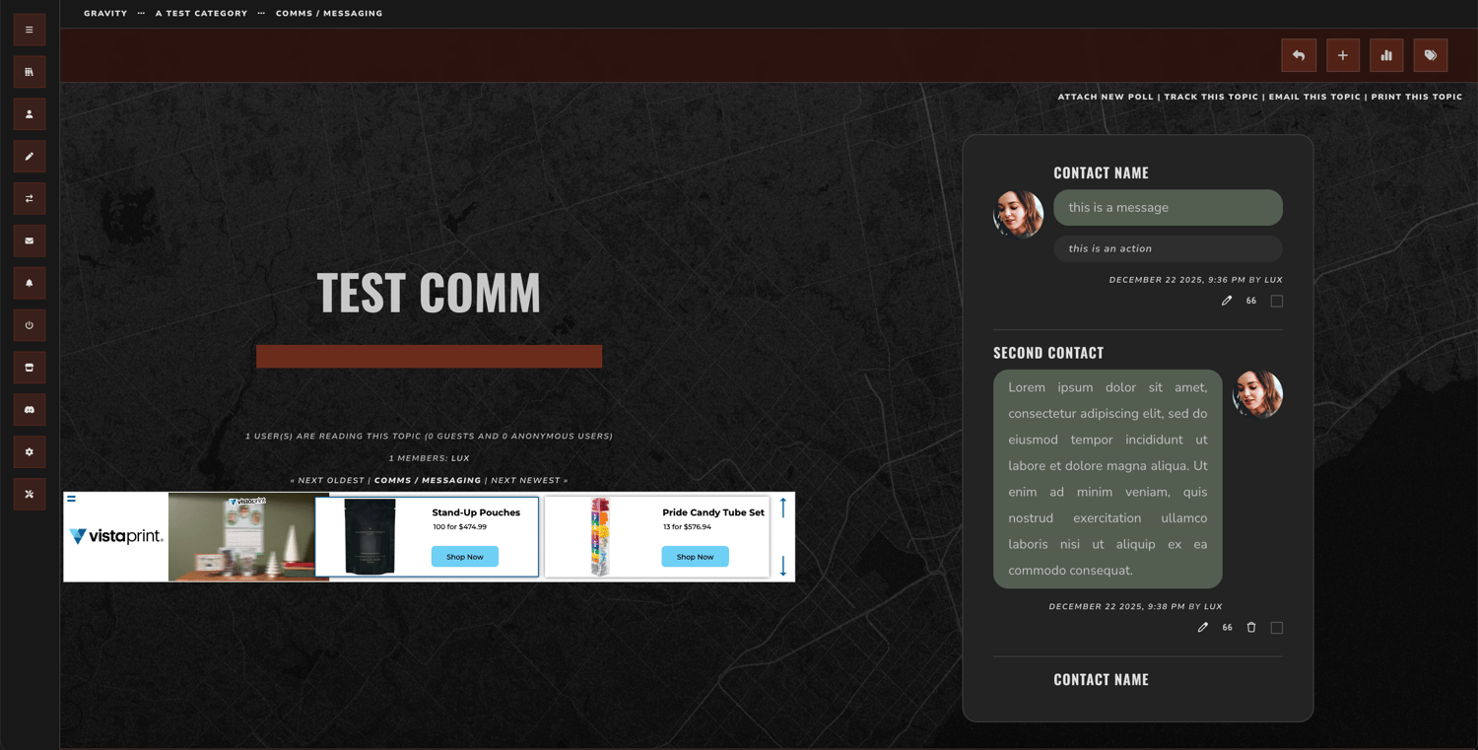Click the Vistaprint logo in the ad
Viewport: 1478px width, 750px height.
point(116,536)
